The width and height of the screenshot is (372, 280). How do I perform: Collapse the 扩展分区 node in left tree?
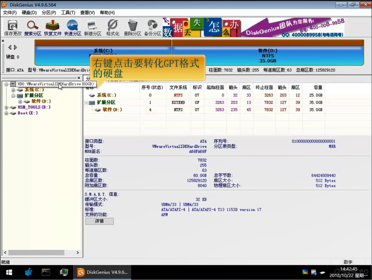point(13,96)
